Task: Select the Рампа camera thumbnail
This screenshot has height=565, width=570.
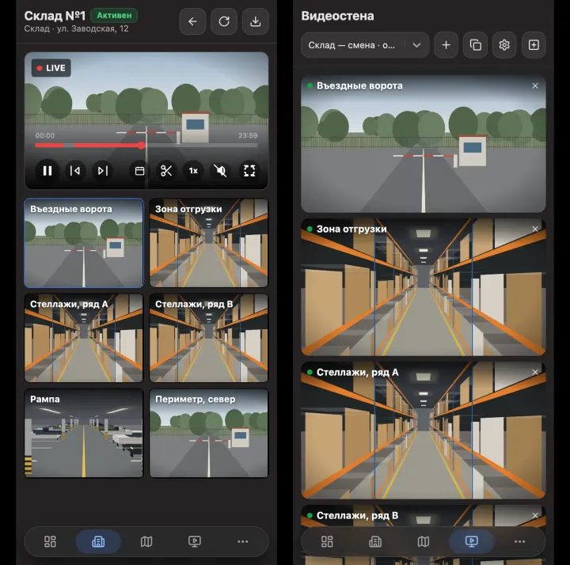Action: [84, 433]
